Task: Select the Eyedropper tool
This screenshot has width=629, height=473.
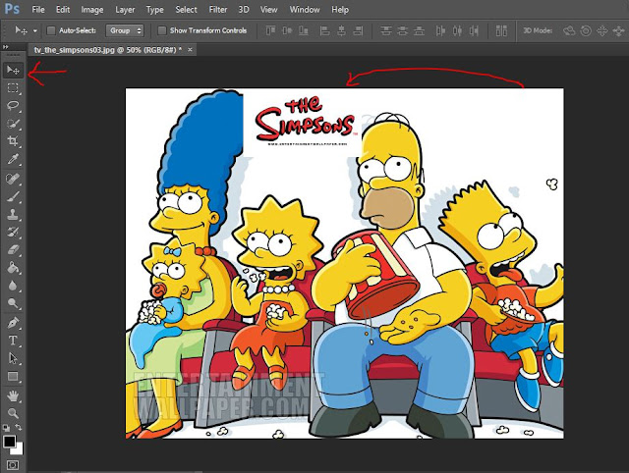Action: pos(13,159)
